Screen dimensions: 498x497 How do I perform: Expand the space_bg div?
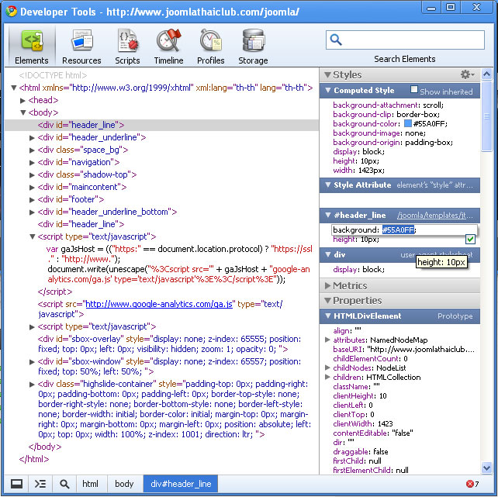coord(32,150)
